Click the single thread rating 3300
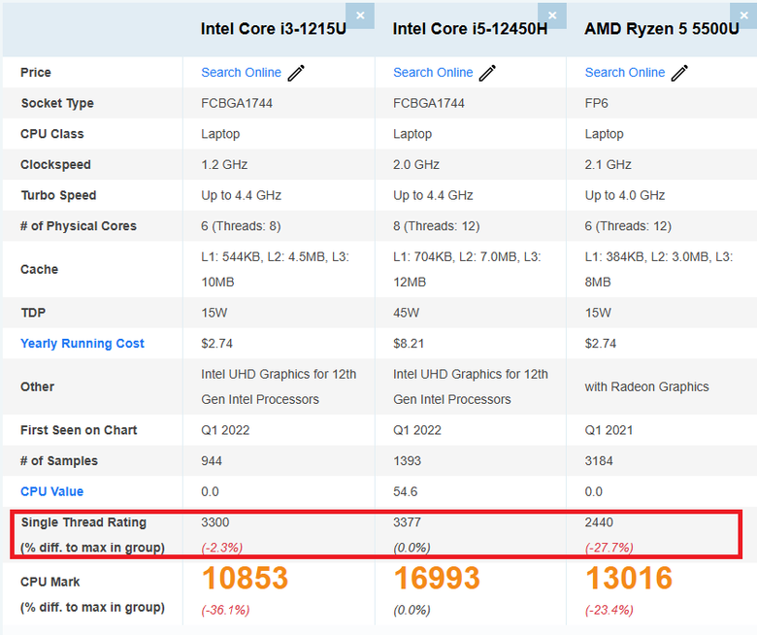The width and height of the screenshot is (757, 635). tap(215, 522)
